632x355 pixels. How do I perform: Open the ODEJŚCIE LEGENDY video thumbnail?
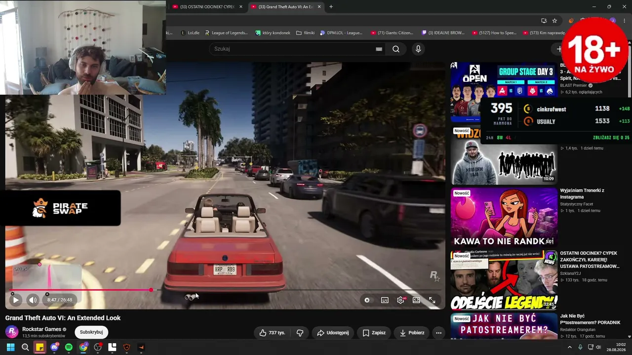pyautogui.click(x=504, y=280)
